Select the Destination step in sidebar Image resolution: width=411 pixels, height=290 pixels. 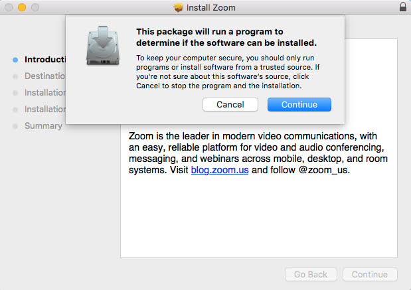click(45, 76)
